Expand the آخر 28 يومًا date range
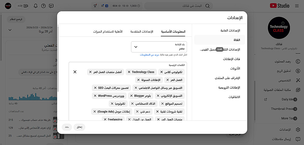The height and width of the screenshot is (145, 304). [10, 30]
